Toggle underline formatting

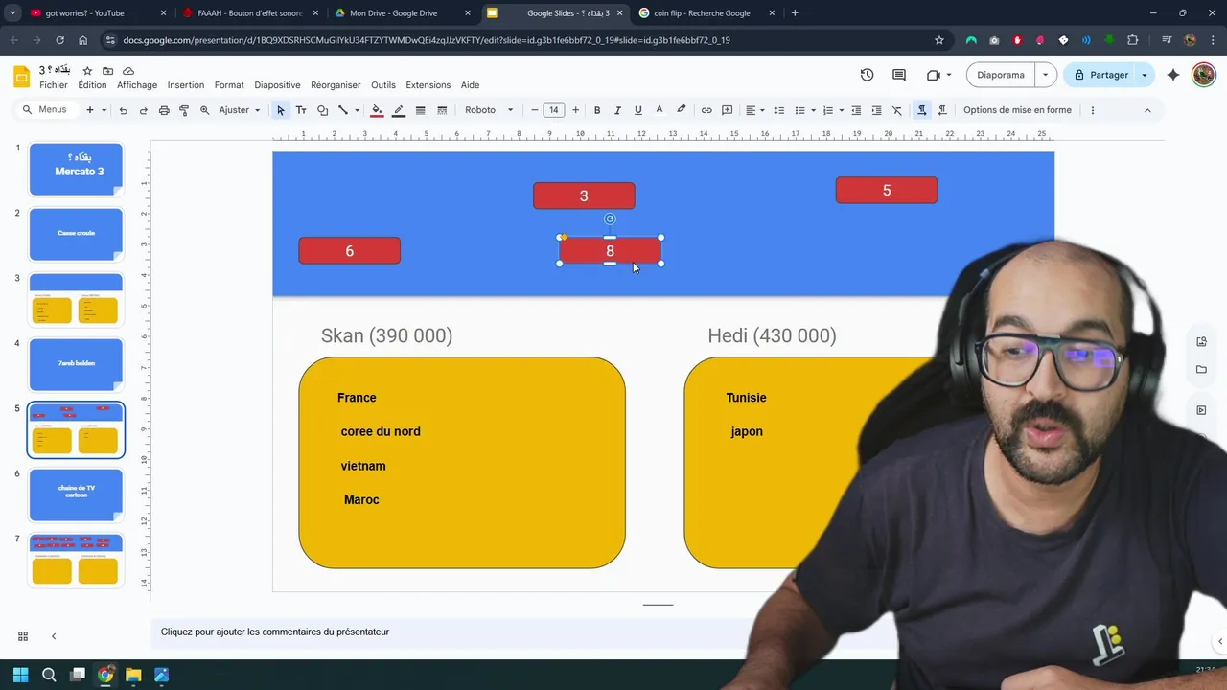tap(638, 110)
